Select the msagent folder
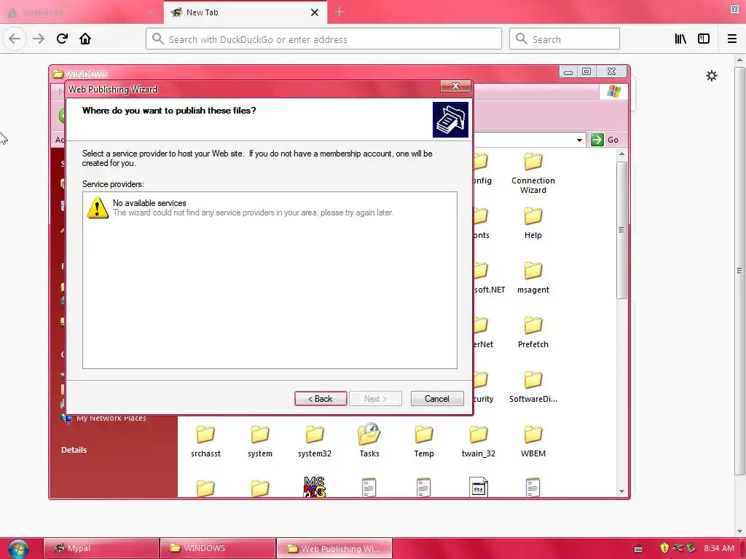The width and height of the screenshot is (746, 559). pos(533,277)
